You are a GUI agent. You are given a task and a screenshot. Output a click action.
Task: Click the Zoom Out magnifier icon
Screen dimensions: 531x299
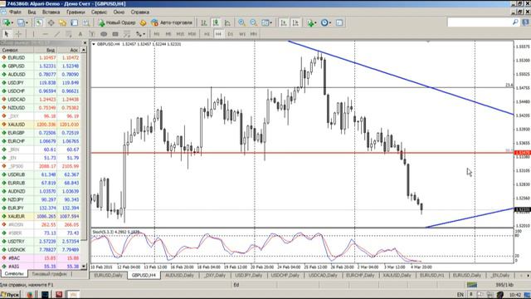[x=253, y=22]
